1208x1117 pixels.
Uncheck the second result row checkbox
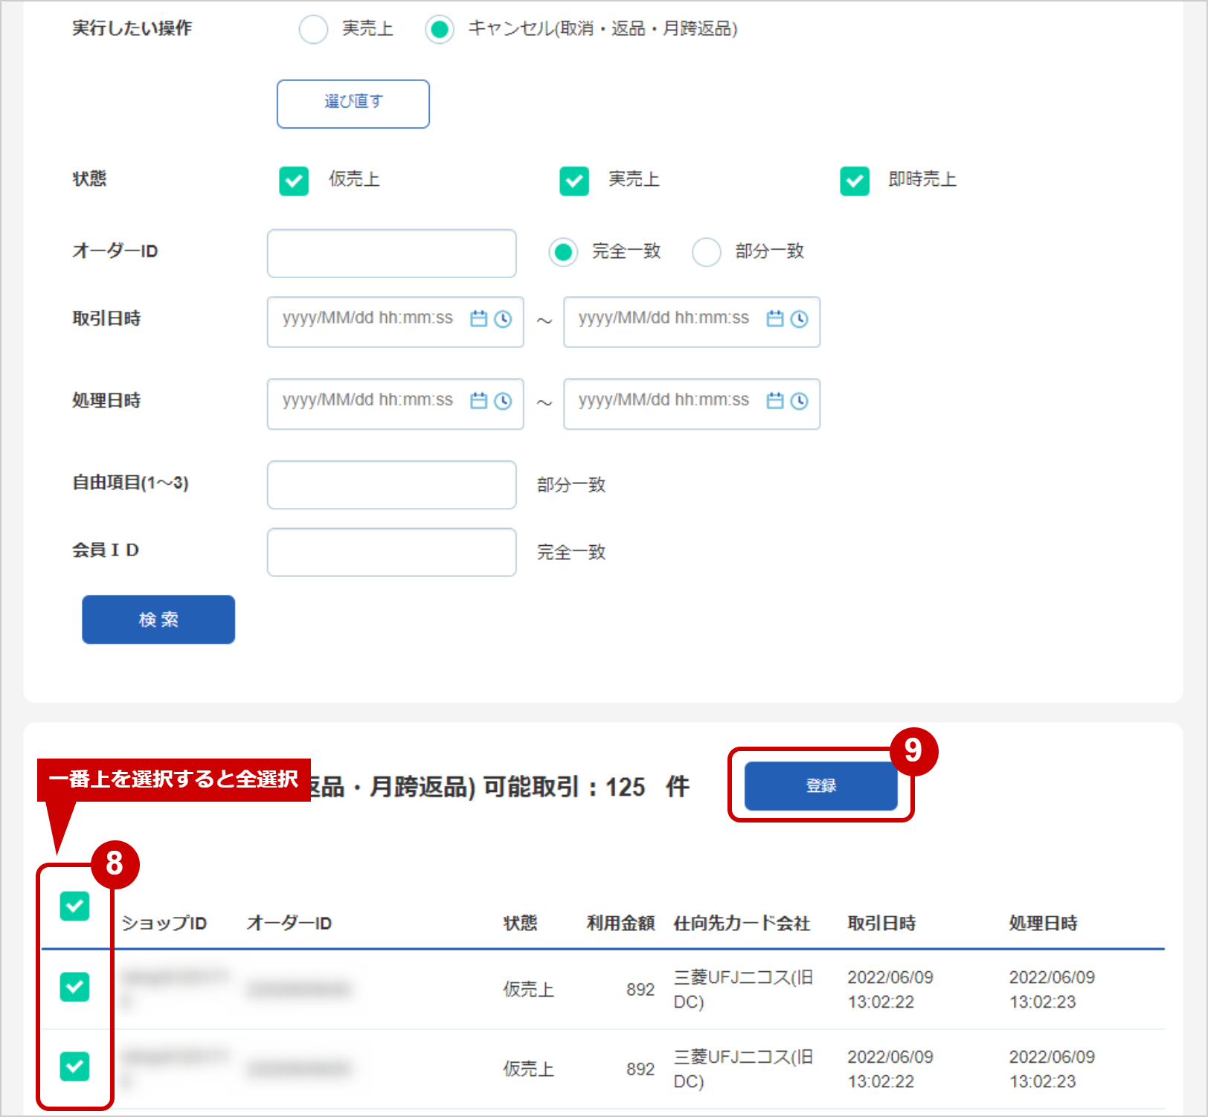[74, 1066]
